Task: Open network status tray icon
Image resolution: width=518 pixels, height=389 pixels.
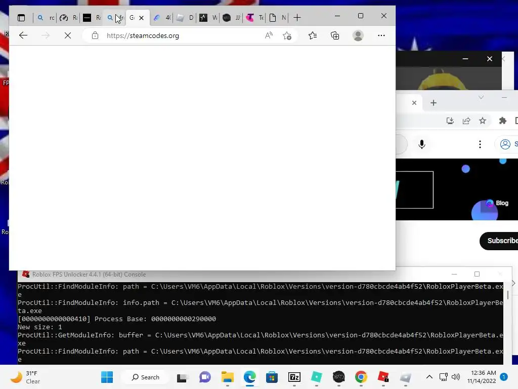Action: [x=444, y=377]
